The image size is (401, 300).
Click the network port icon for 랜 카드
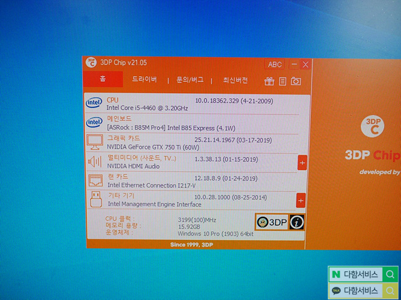(x=95, y=181)
